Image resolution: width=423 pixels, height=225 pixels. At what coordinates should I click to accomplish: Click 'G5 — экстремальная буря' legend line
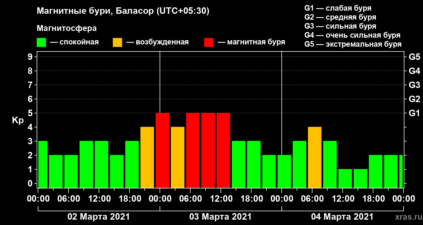coord(353,44)
